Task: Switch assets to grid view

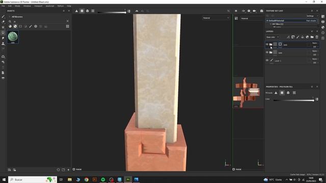Action: click(68, 26)
